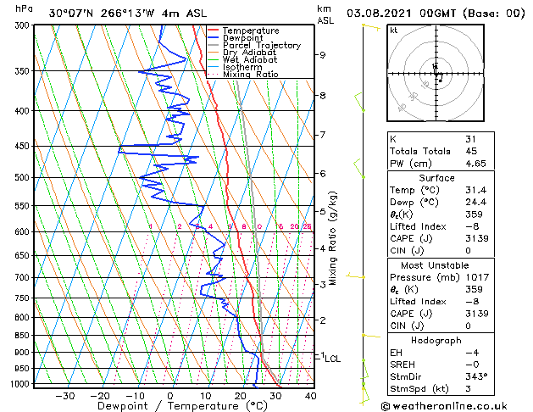Click the weatheronline.co.uk copyright text
The image size is (533, 412).
click(444, 406)
